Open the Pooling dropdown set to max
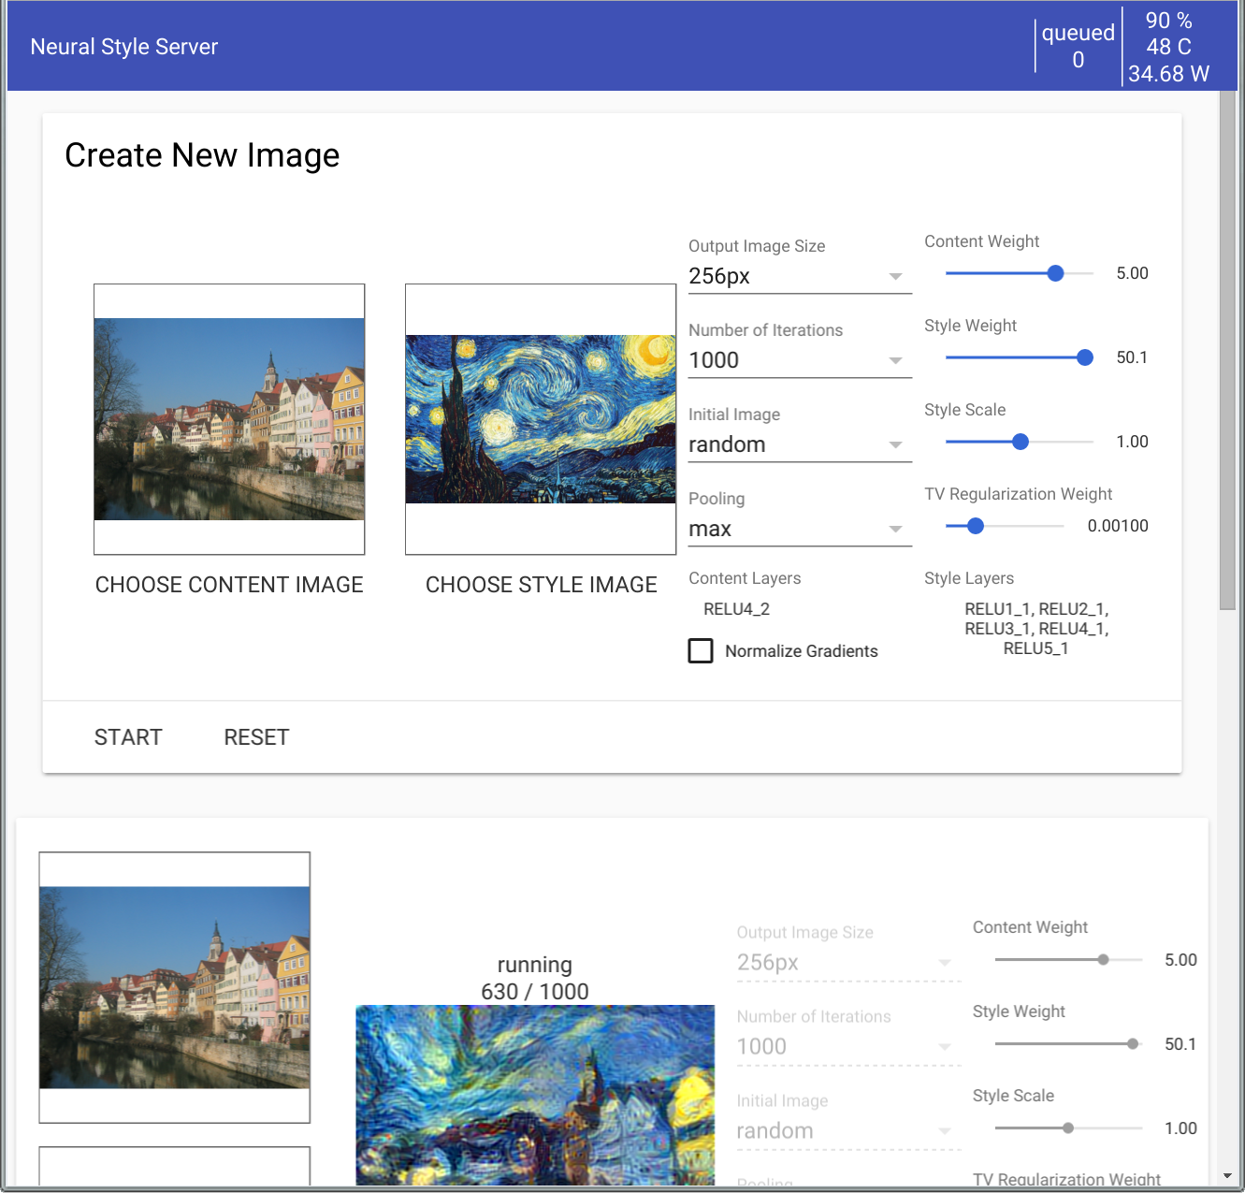1245x1193 pixels. click(800, 529)
